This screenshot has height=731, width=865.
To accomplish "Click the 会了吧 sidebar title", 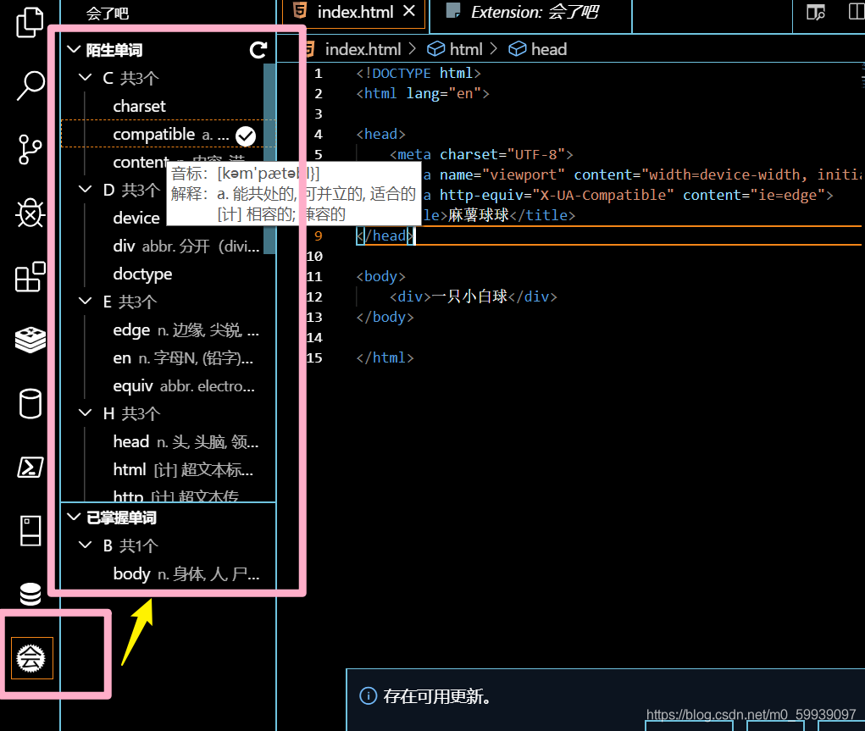I will [107, 13].
